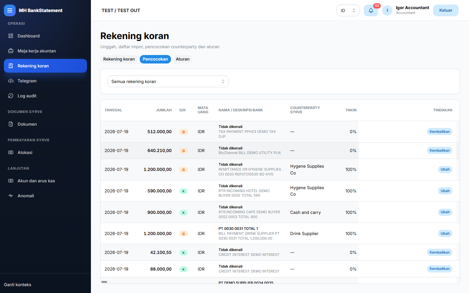Open the Dashboard sidebar icon
This screenshot has height=293, width=469.
pyautogui.click(x=11, y=36)
